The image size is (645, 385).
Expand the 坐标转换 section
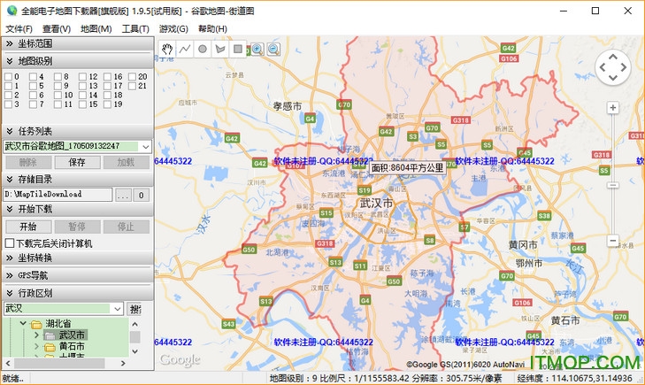(x=78, y=258)
